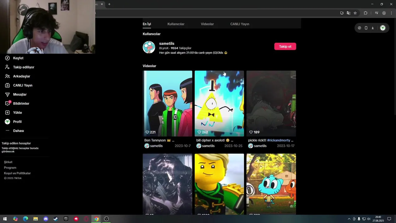Click the Chrome install app icon

tap(342, 13)
